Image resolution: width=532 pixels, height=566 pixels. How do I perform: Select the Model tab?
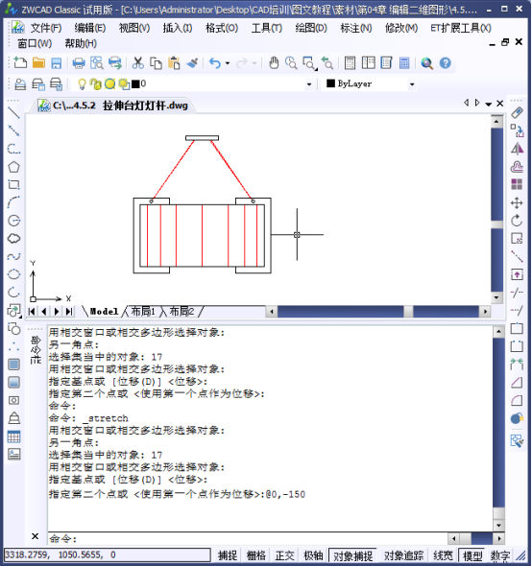coord(104,311)
